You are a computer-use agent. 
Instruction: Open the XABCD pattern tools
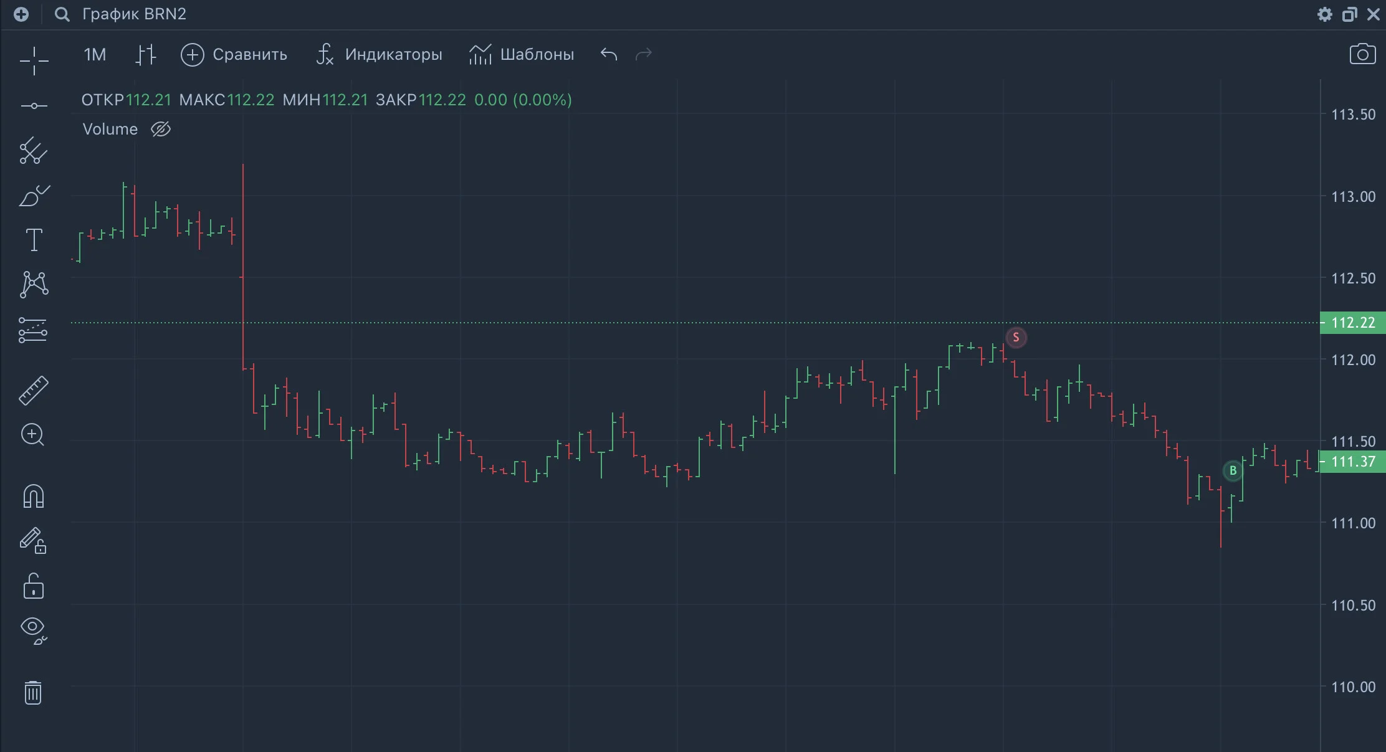pyautogui.click(x=34, y=284)
